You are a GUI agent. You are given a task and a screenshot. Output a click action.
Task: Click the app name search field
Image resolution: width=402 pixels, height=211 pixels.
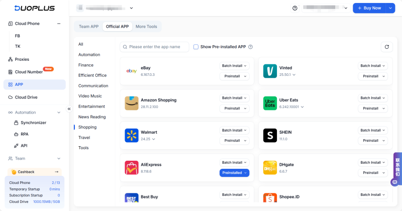(x=157, y=47)
